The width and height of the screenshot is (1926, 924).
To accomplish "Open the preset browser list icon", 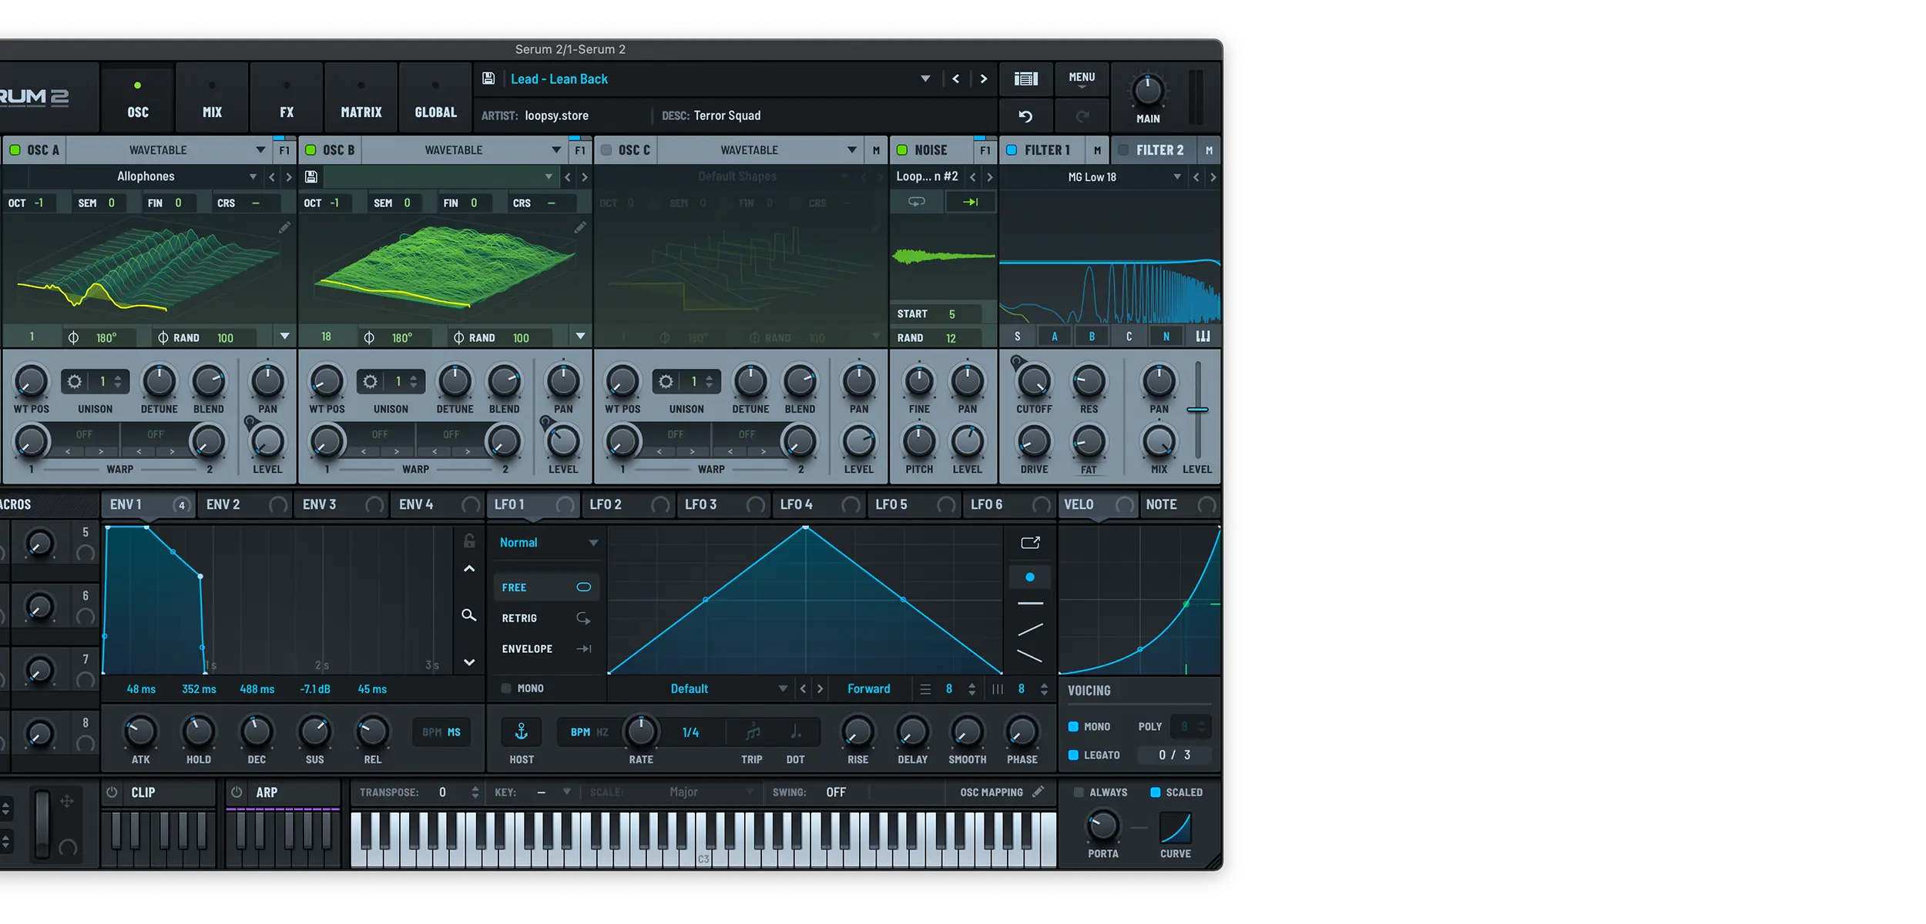I will tap(1025, 79).
